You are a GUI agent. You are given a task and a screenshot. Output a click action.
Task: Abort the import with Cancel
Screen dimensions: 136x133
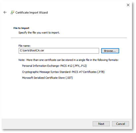tap(120, 124)
